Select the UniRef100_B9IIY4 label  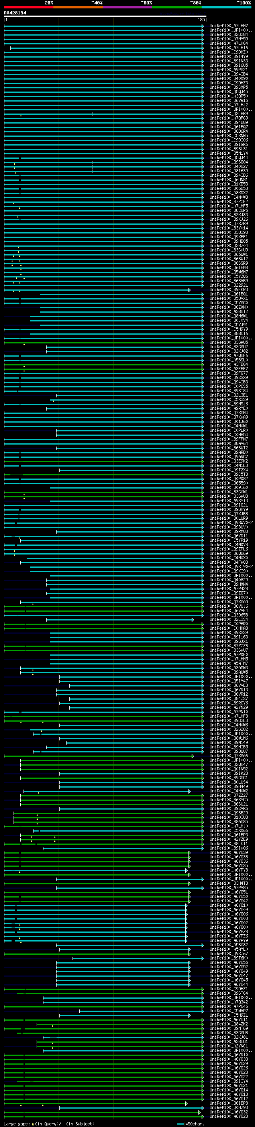pyautogui.click(x=229, y=1081)
